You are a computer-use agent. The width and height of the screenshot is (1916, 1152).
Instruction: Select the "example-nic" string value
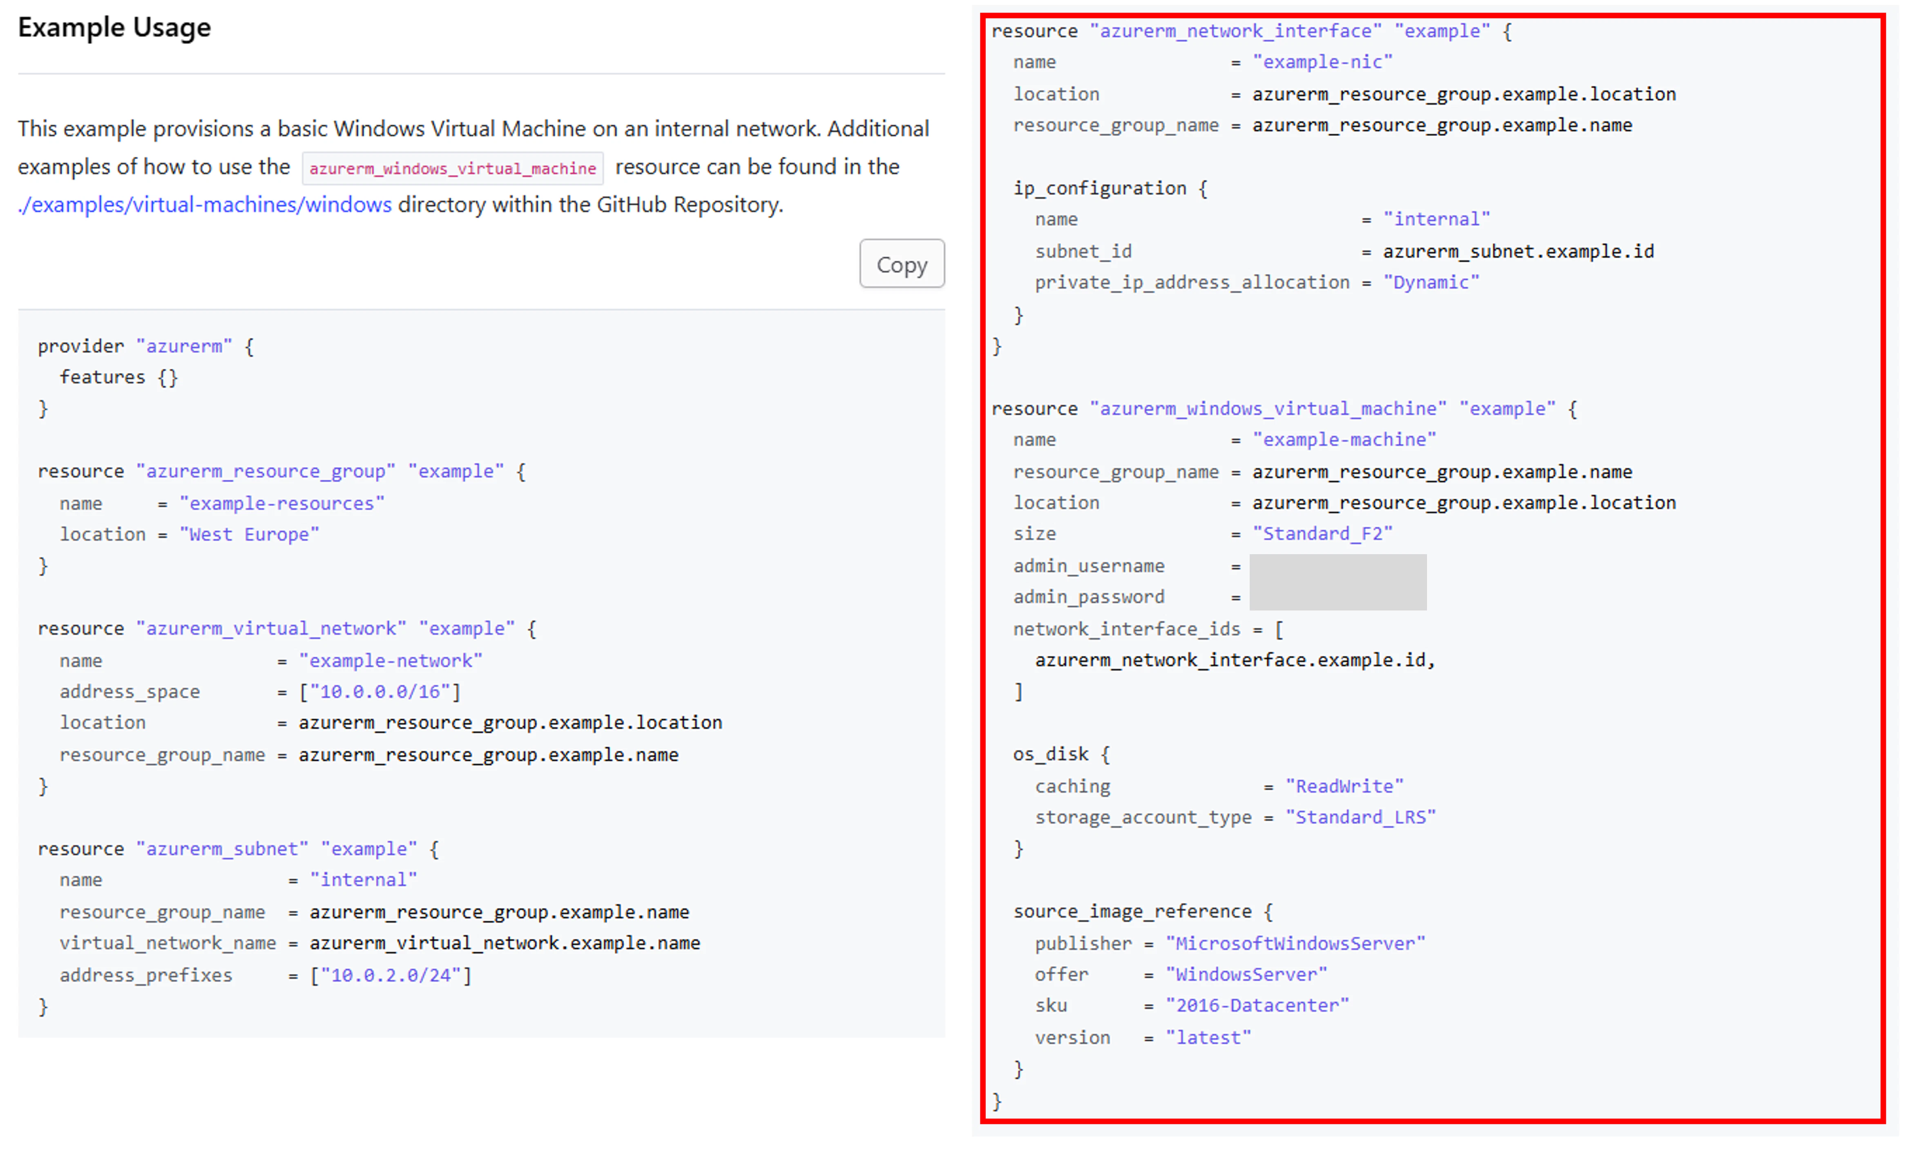coord(1322,61)
